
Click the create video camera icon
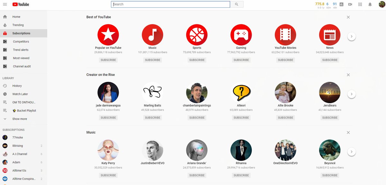(x=350, y=4)
